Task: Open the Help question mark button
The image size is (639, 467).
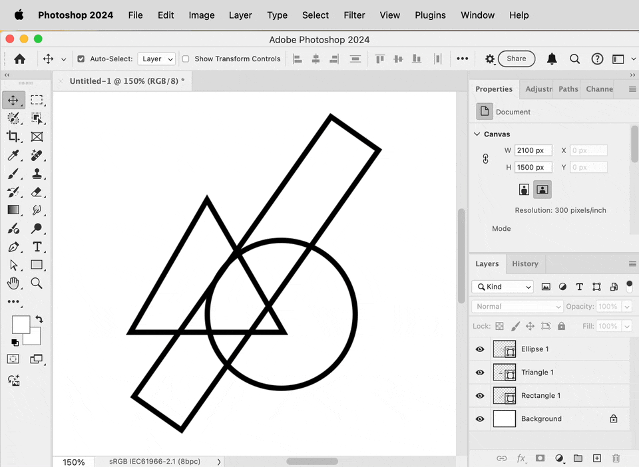Action: click(x=597, y=59)
